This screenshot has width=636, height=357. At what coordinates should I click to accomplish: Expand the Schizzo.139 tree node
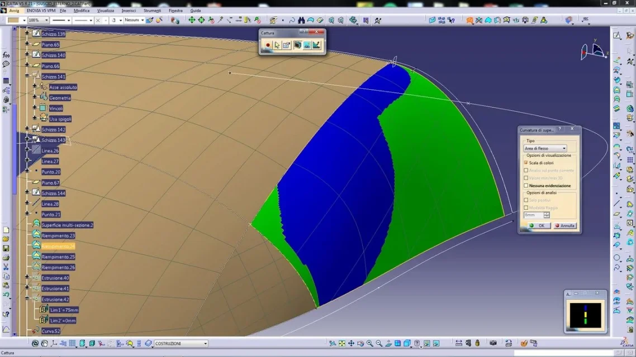pos(27,33)
